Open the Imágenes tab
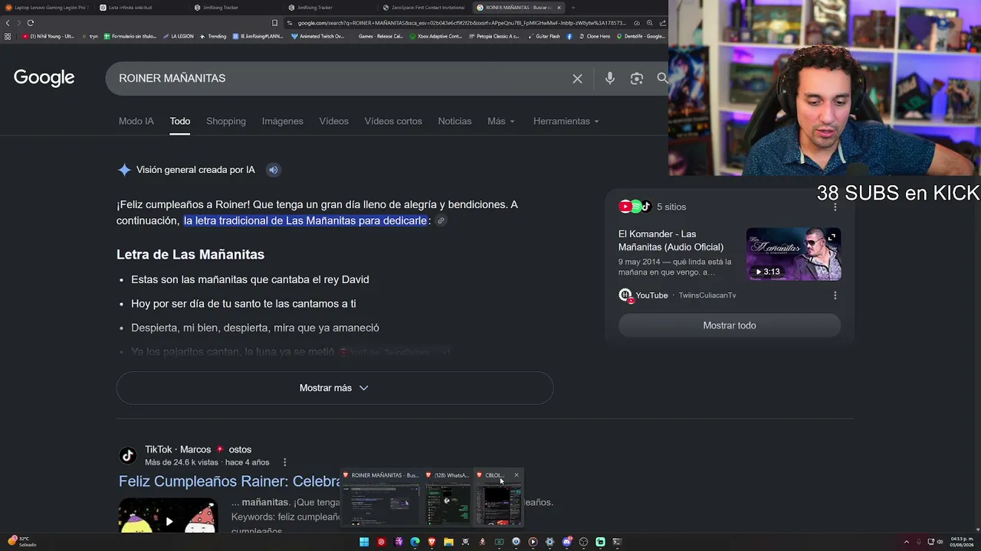Viewport: 981px width, 551px height. click(283, 121)
